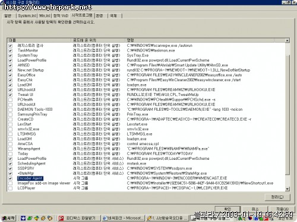This screenshot has width=297, height=222.
Task: Uncheck New.net Startup entry
Action: [x=10, y=70]
